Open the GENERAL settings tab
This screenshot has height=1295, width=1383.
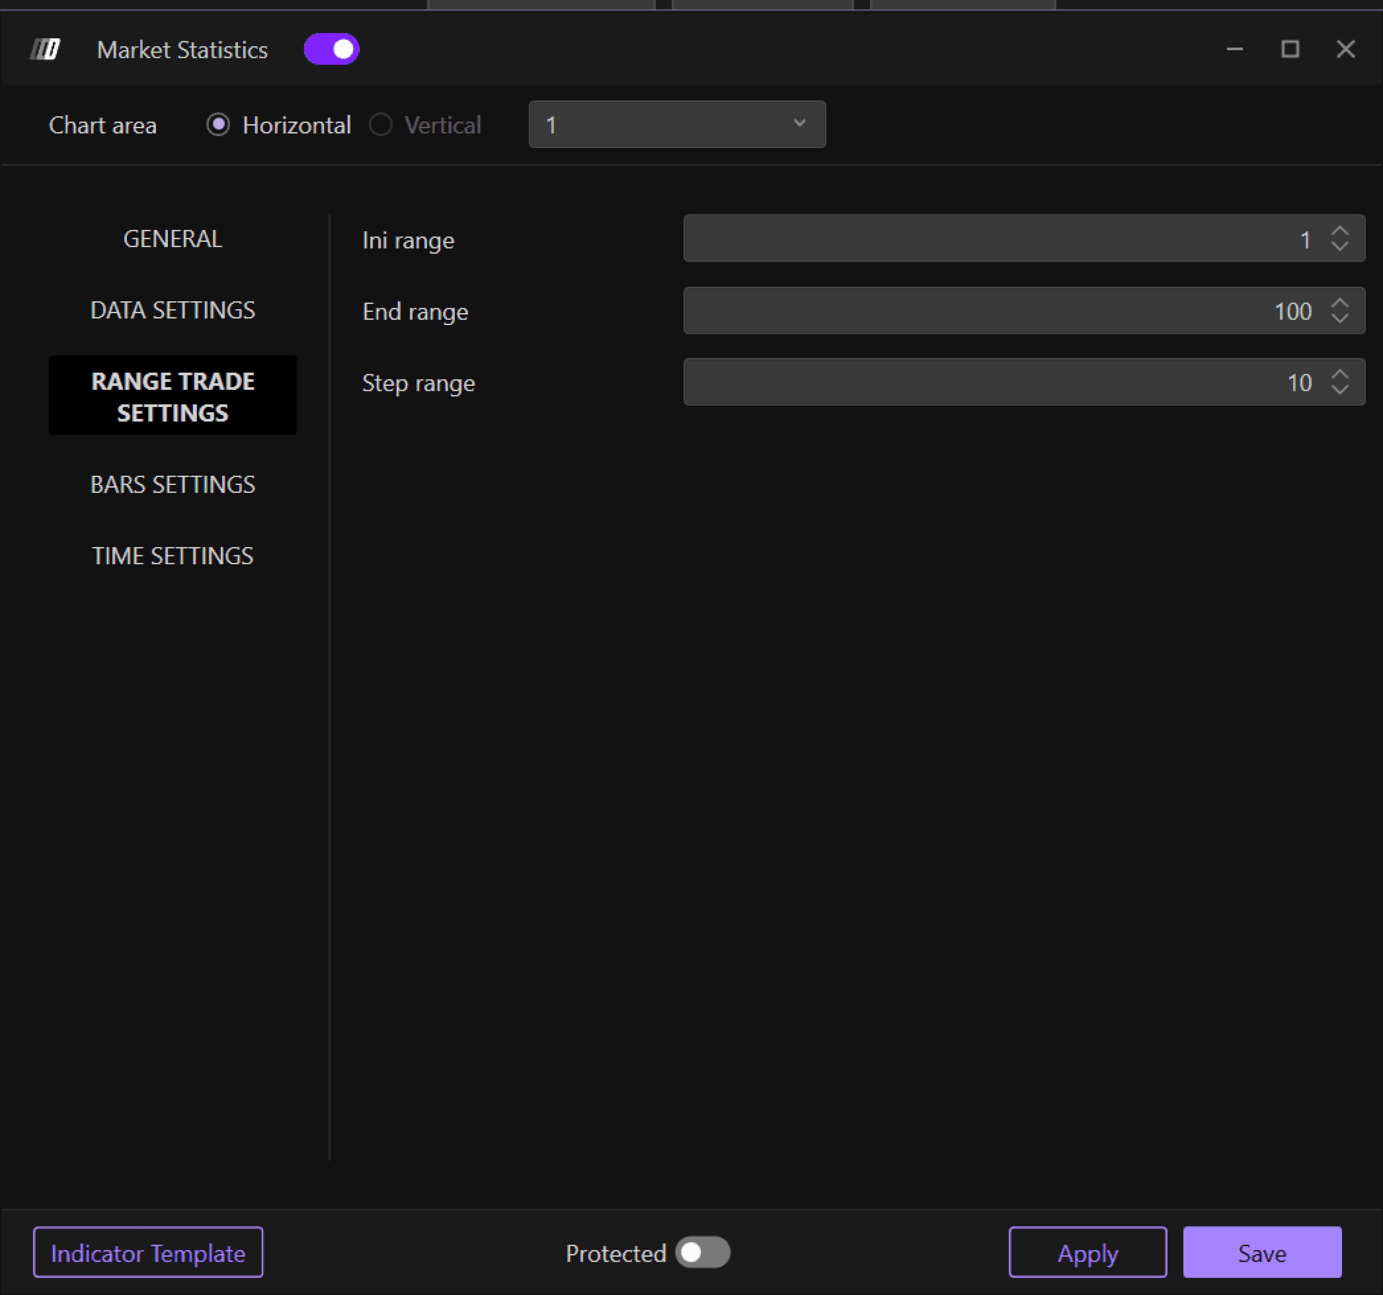click(x=173, y=239)
